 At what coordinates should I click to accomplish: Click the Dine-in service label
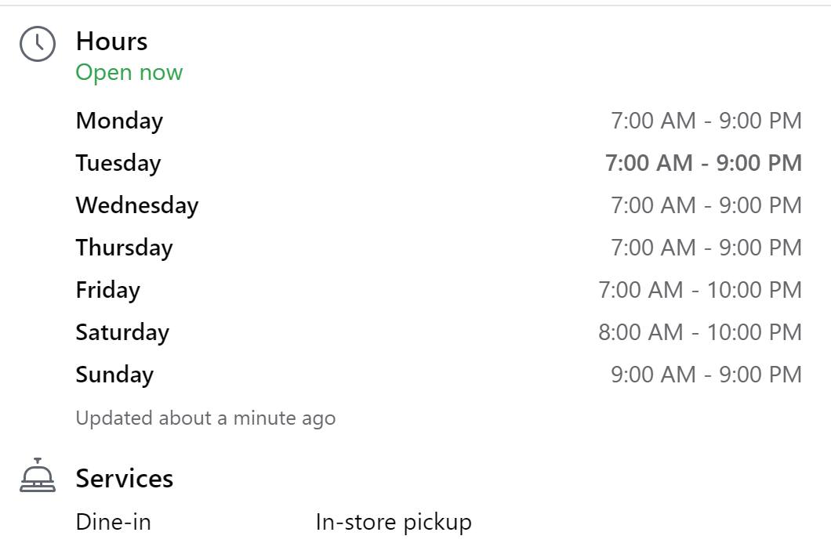tap(113, 522)
